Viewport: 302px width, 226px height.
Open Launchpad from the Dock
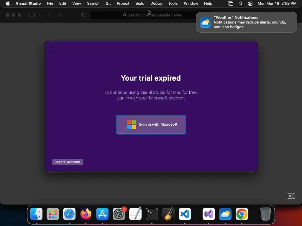[x=53, y=214]
